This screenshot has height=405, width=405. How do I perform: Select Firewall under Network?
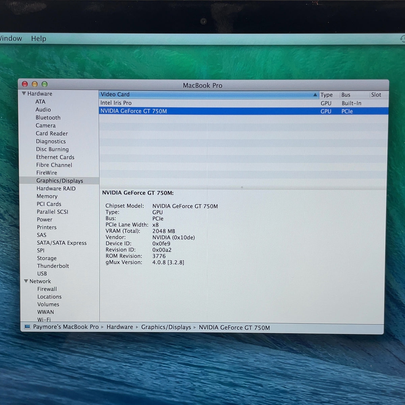(47, 289)
